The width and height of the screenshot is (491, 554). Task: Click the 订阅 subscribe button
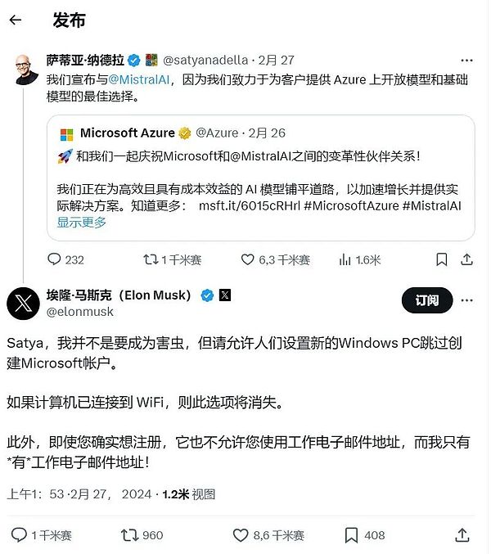427,301
